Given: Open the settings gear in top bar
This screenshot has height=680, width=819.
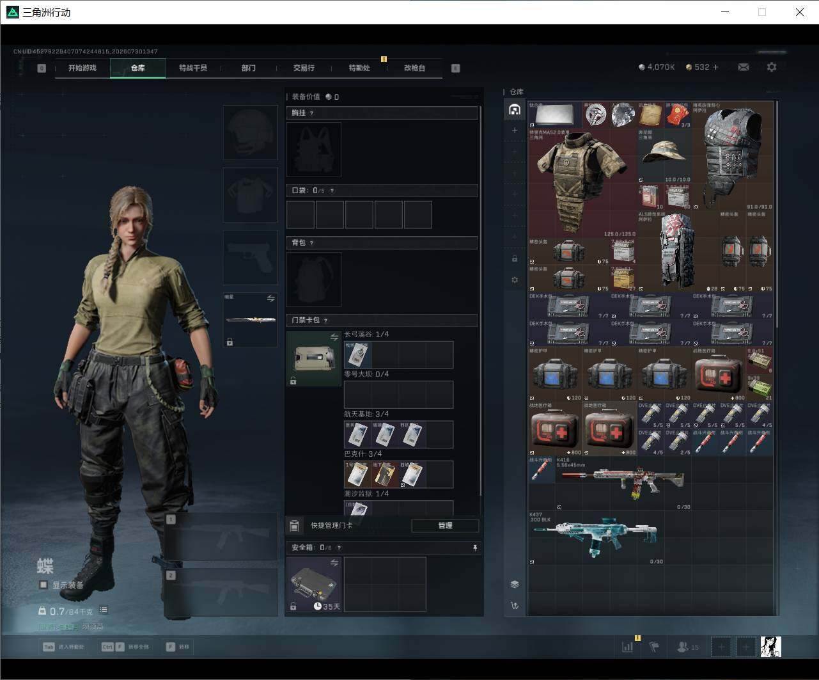Looking at the screenshot, I should coord(772,67).
